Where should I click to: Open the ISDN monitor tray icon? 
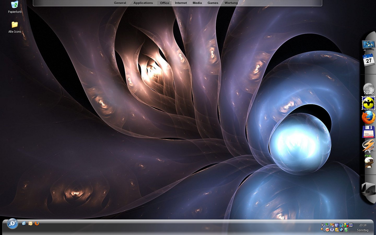351,225
